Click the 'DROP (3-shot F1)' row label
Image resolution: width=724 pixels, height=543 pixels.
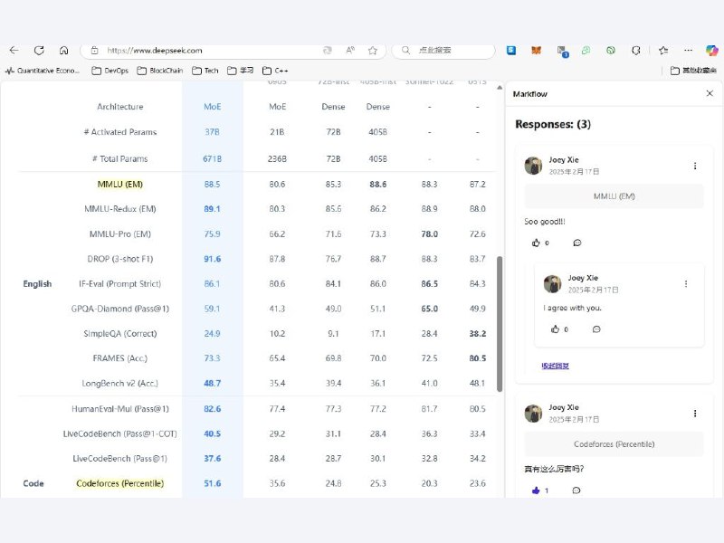point(120,259)
